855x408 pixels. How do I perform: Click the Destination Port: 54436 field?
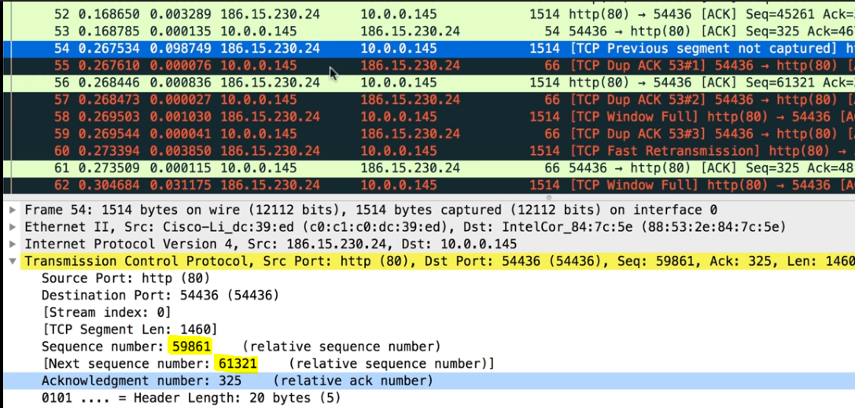point(160,296)
